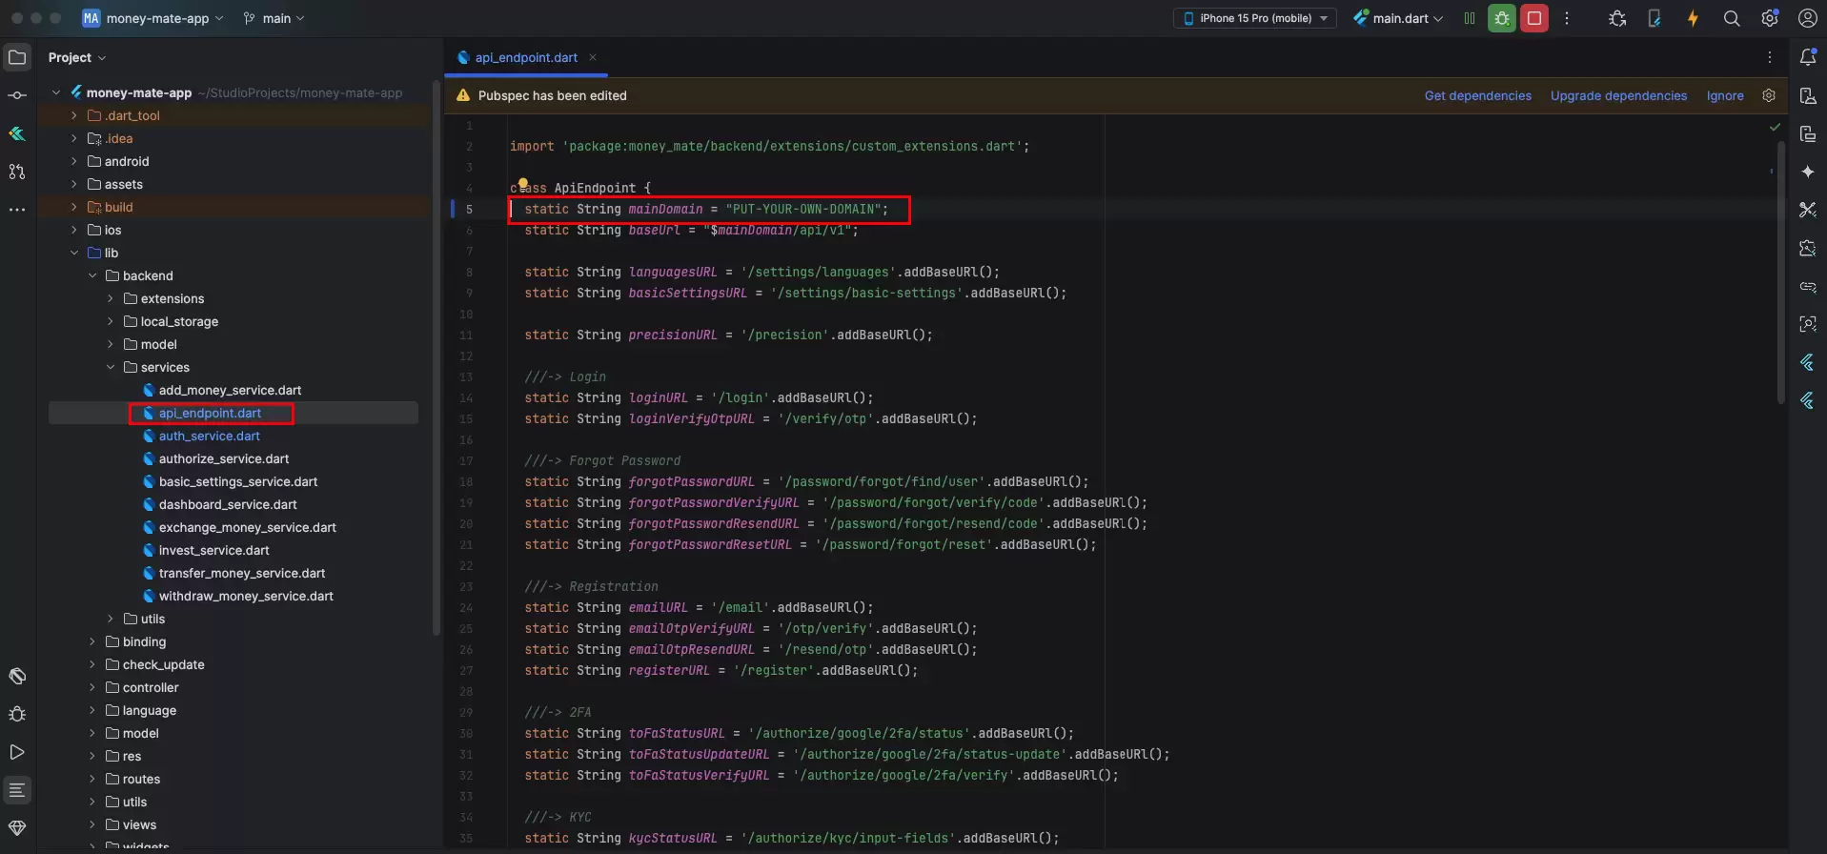Click Get dependencies link
Image resolution: width=1827 pixels, height=854 pixels.
click(x=1477, y=95)
